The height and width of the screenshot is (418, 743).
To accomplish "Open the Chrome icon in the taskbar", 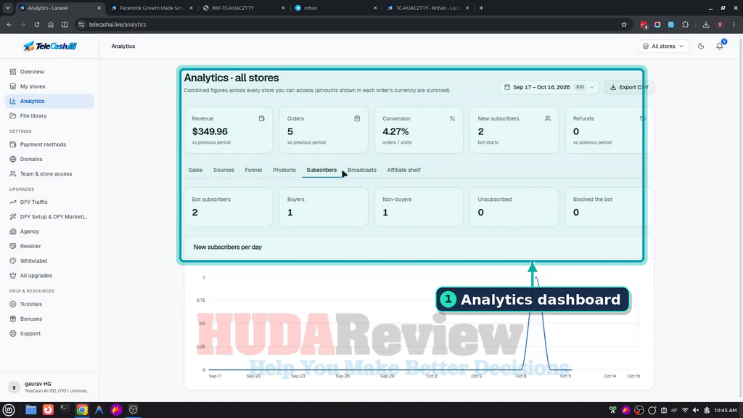I will coord(82,410).
